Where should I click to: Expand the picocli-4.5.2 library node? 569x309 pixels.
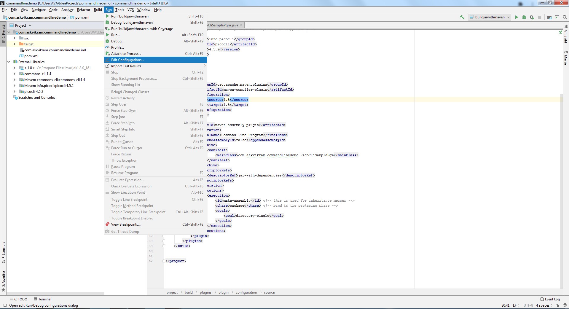click(14, 91)
